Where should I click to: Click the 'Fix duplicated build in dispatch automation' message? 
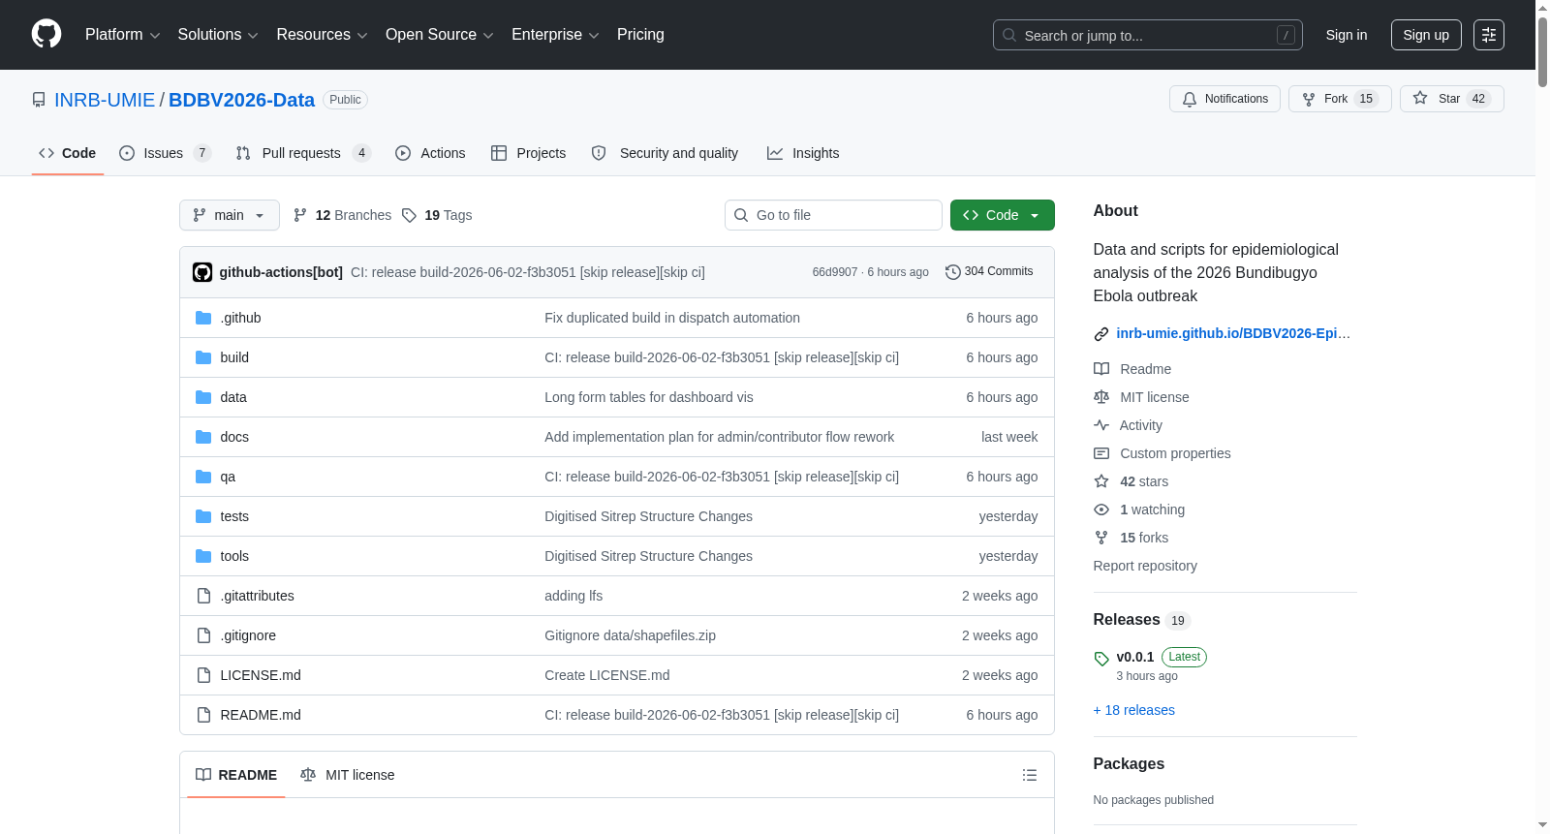point(672,318)
